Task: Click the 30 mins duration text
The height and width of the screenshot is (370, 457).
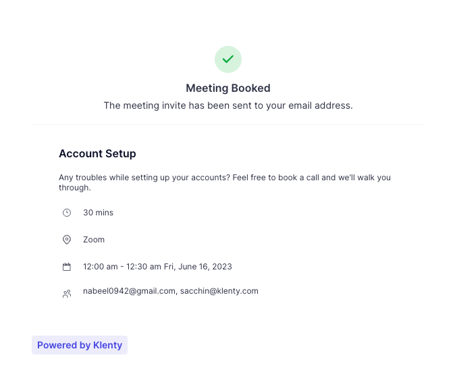Action: coord(98,213)
